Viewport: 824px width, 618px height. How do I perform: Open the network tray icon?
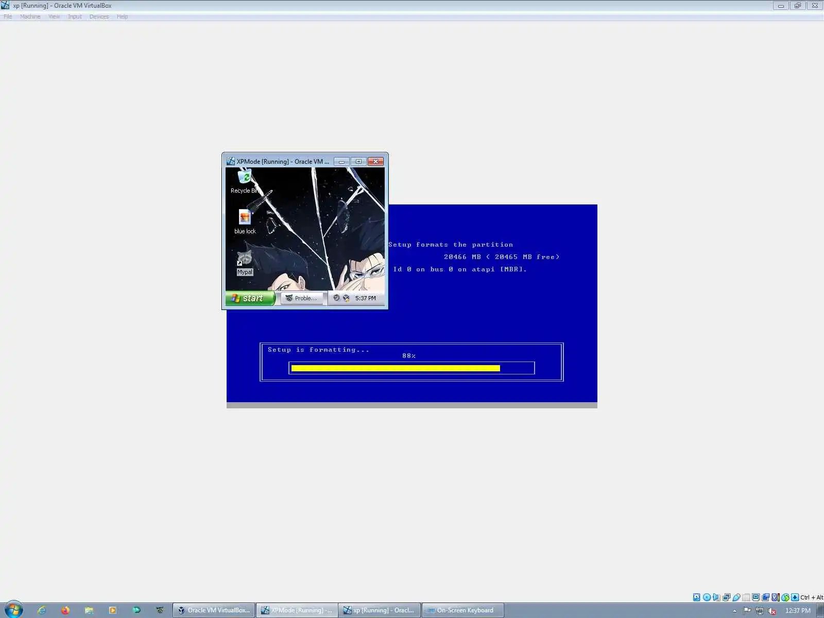[760, 611]
